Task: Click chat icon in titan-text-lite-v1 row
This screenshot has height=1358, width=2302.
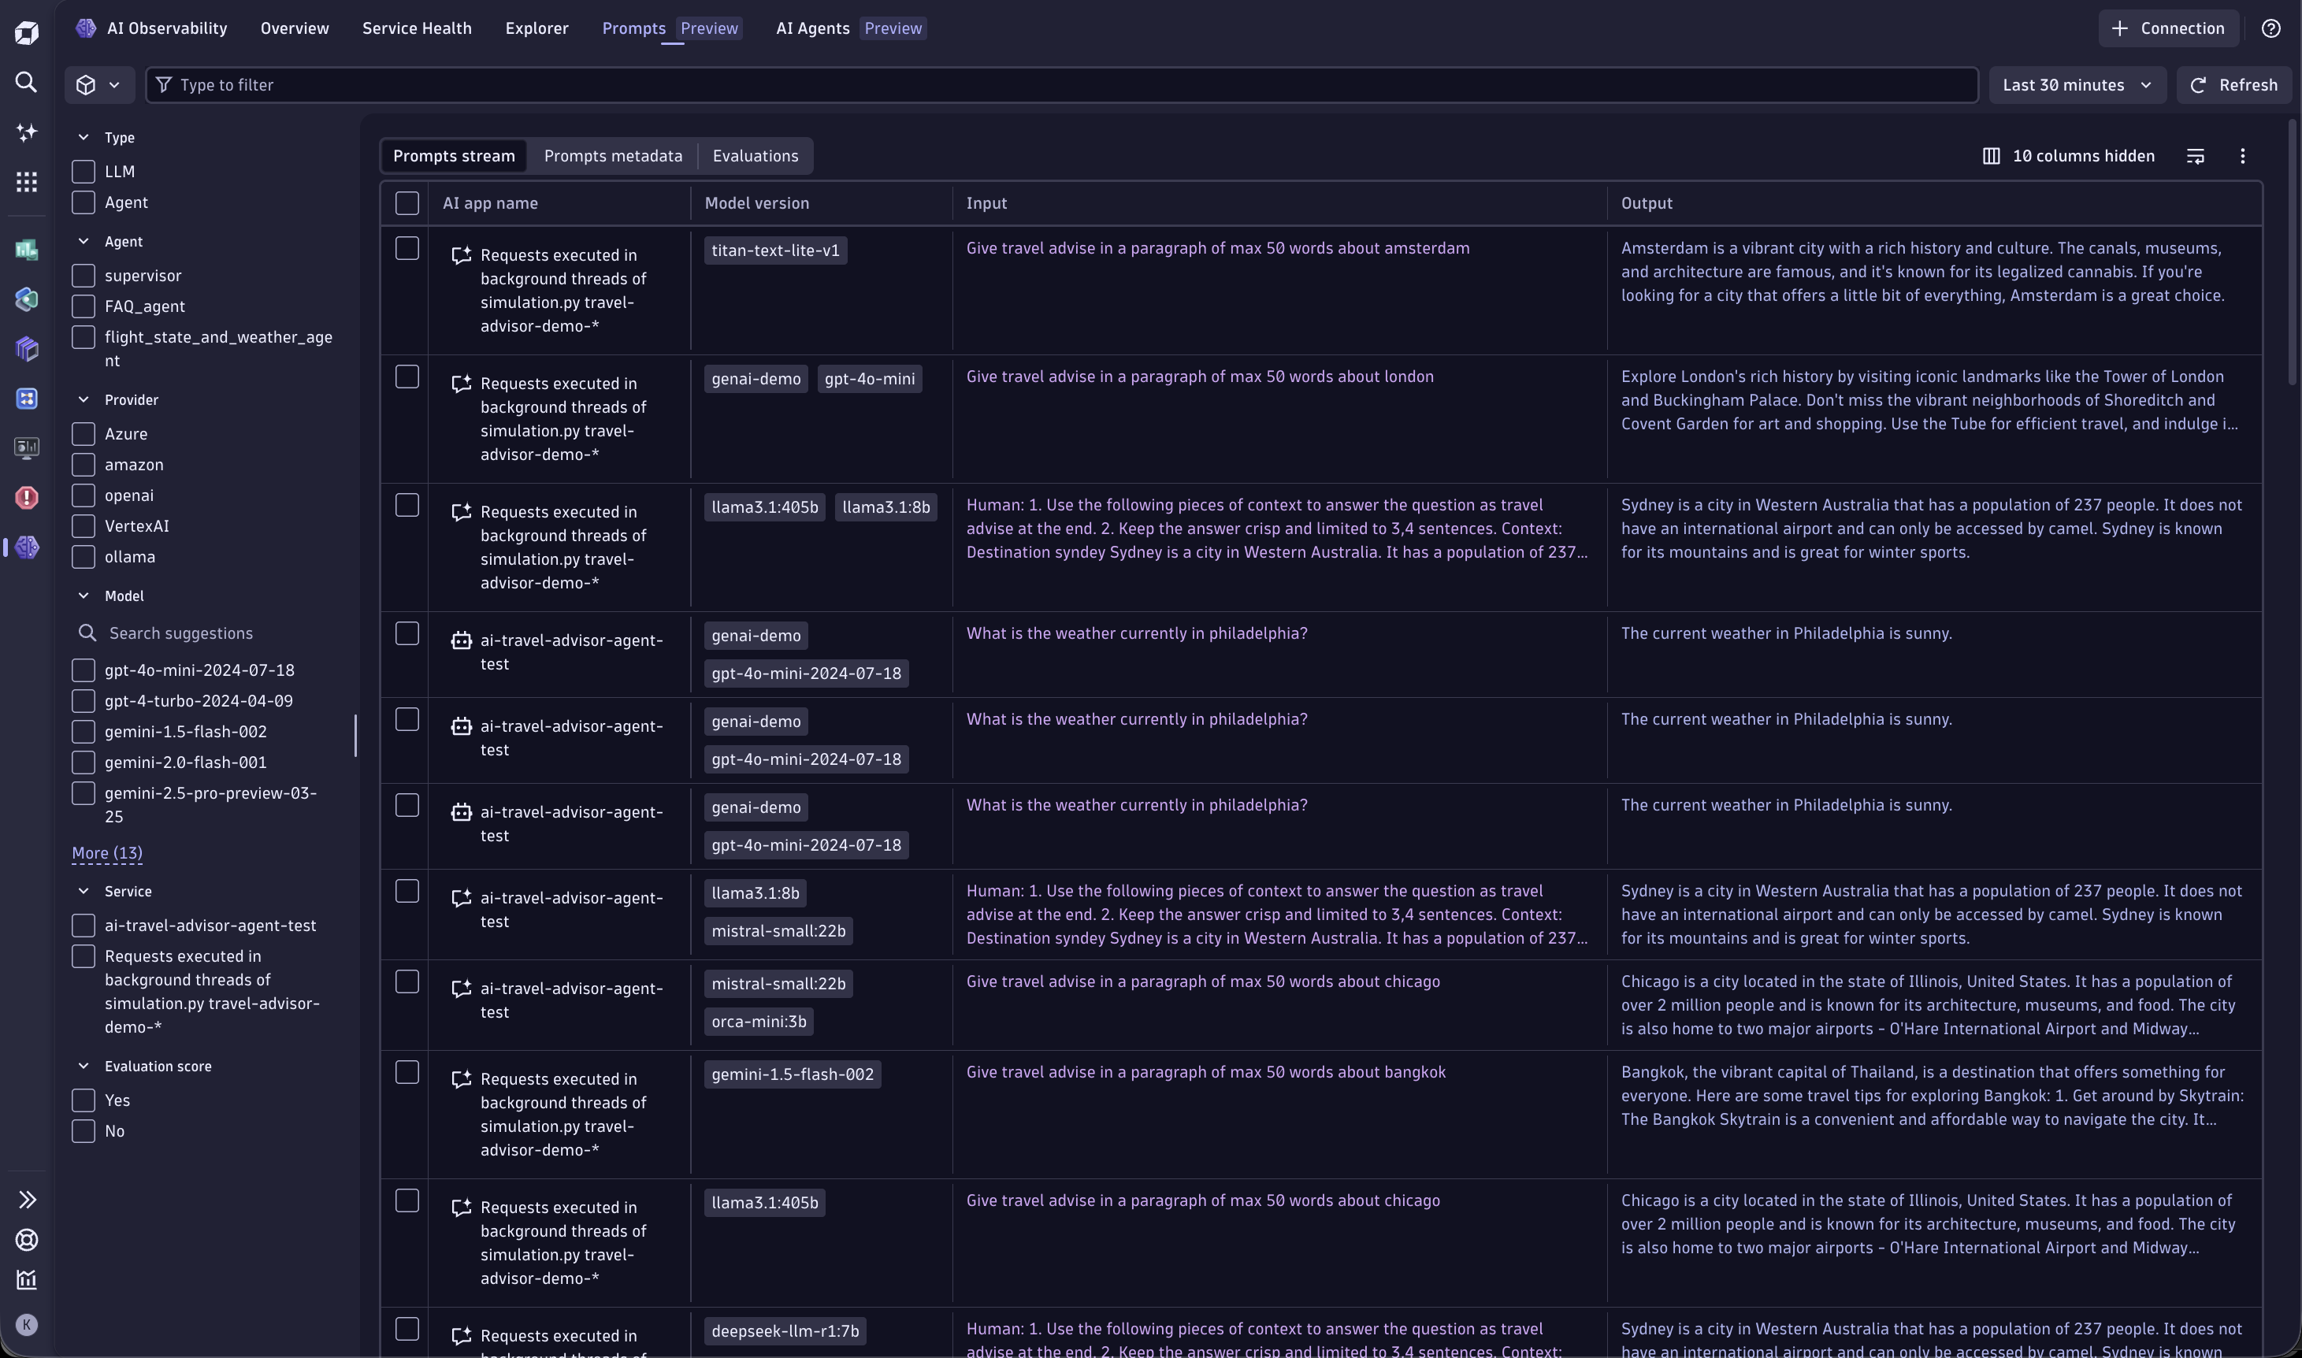Action: click(x=461, y=255)
